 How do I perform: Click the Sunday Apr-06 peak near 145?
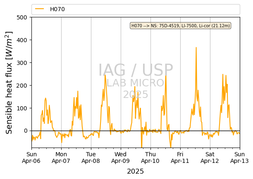[45, 98]
